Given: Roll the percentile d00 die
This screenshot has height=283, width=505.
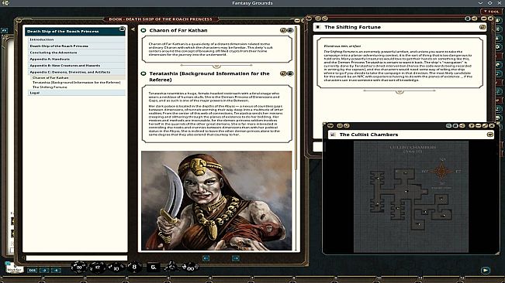Looking at the screenshot, I should point(190,268).
